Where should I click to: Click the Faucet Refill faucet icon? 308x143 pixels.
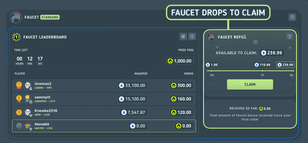pos(211,37)
